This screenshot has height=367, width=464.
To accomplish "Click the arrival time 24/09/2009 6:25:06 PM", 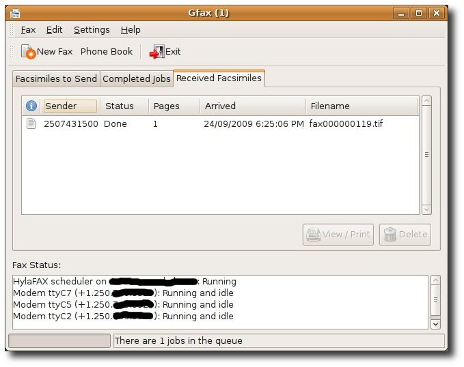I will 254,123.
